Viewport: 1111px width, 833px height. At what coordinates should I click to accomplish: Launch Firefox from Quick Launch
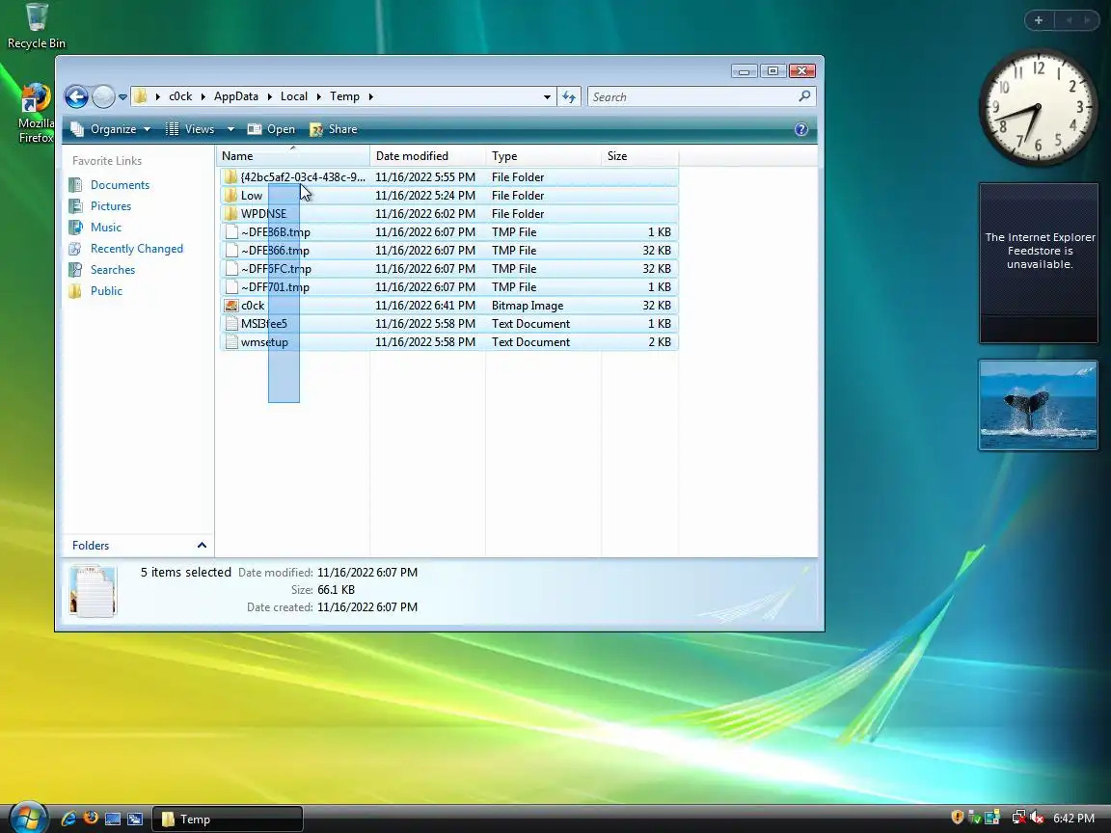click(x=91, y=819)
